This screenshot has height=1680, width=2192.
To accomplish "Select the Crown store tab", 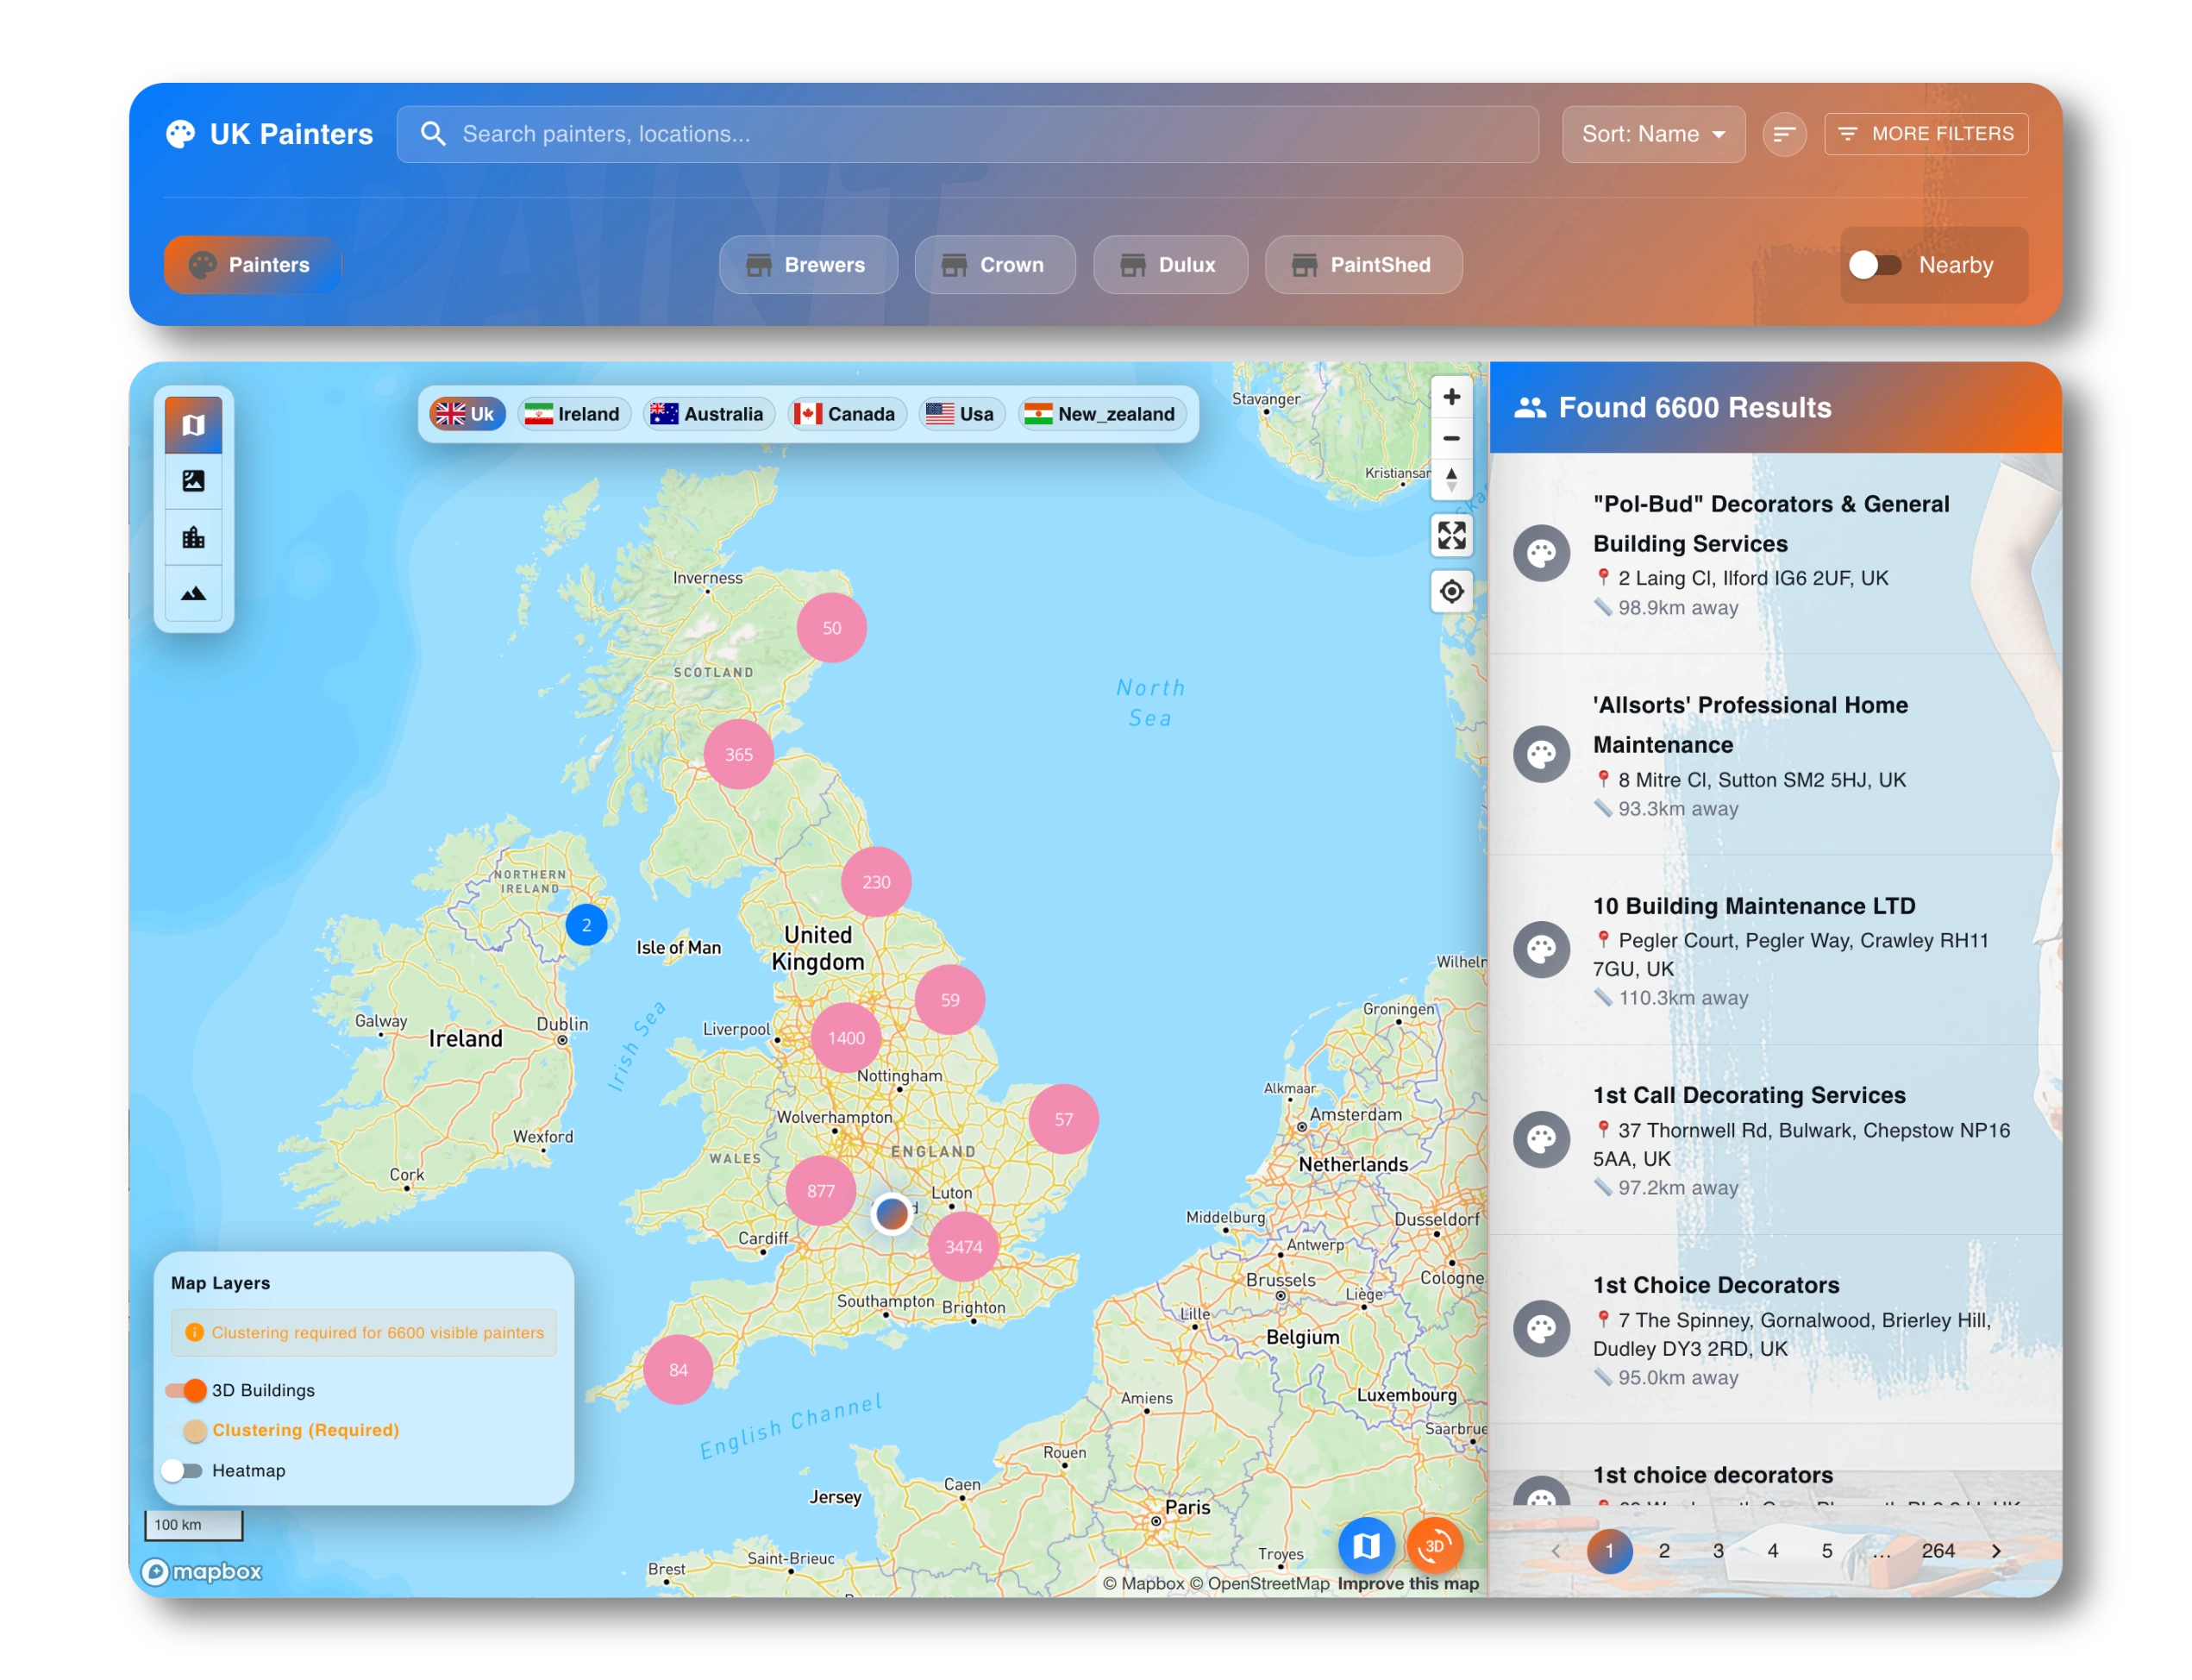I will [x=995, y=265].
